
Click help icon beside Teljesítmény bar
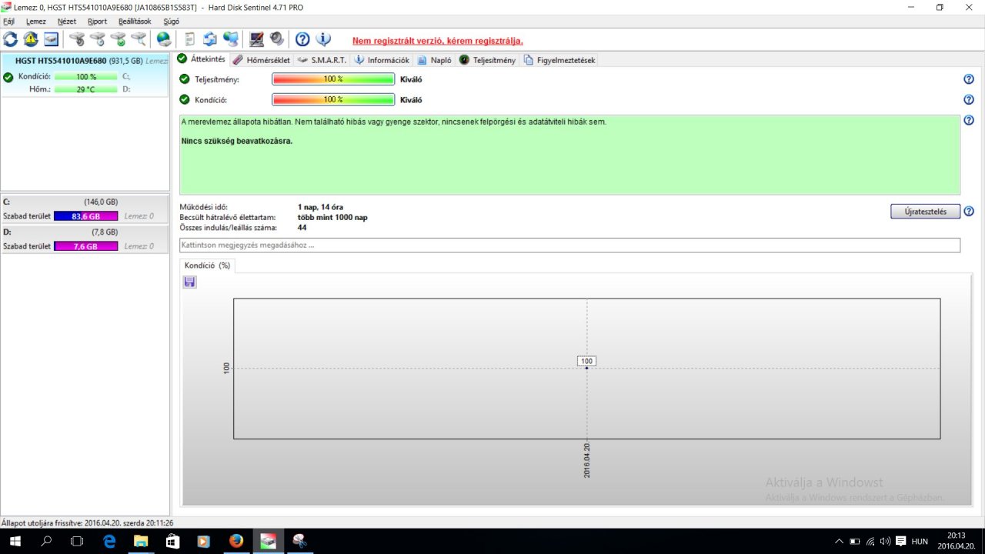point(969,79)
